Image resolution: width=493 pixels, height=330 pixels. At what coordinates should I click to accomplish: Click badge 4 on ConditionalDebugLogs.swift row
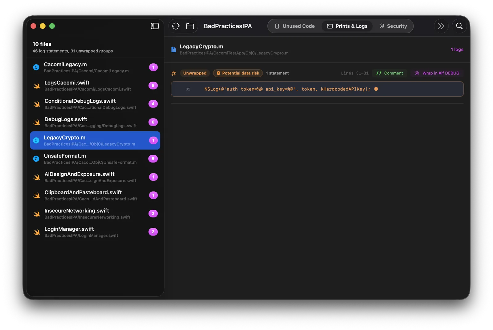tap(153, 104)
